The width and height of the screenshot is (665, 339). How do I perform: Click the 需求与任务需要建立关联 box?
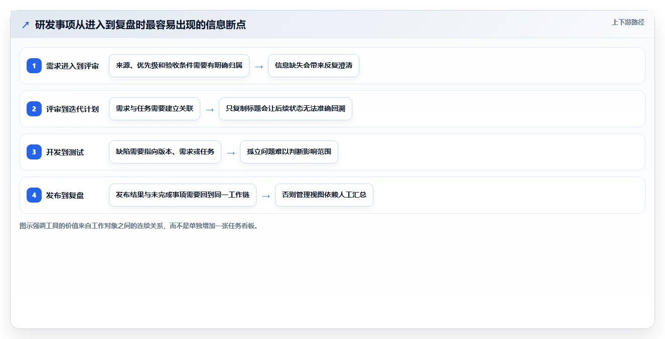point(155,109)
